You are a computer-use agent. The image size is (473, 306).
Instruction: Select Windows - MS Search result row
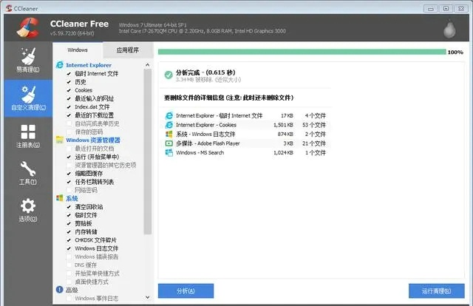pyautogui.click(x=245, y=153)
